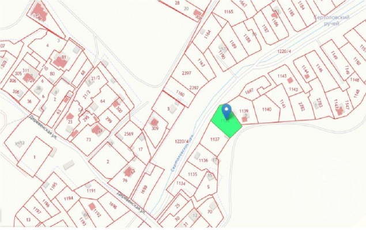Image resolution: width=366 pixels, height=230 pixels.
Task: Select the red building in parcel 76
Action: point(129,171)
